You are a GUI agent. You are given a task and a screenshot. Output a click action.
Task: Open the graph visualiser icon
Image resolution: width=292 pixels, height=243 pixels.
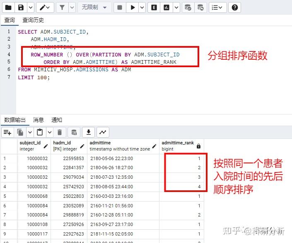pos(103,132)
